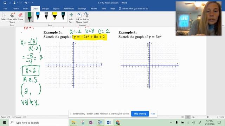The image size is (225, 126).
Task: Toggle Draw with Touch
Action: tap(12, 18)
